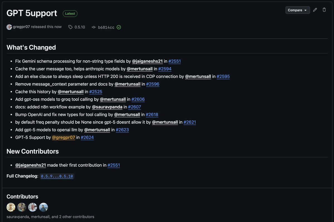Open @jaiganeshs21 mention in Gemini schema line
334x222 pixels.
[x=147, y=61]
